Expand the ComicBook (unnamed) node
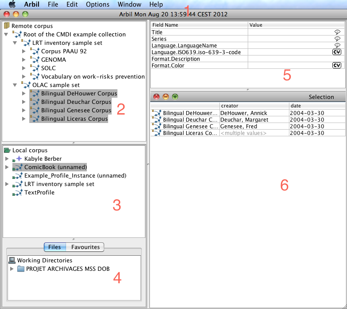This screenshot has height=309, width=347. coord(7,167)
